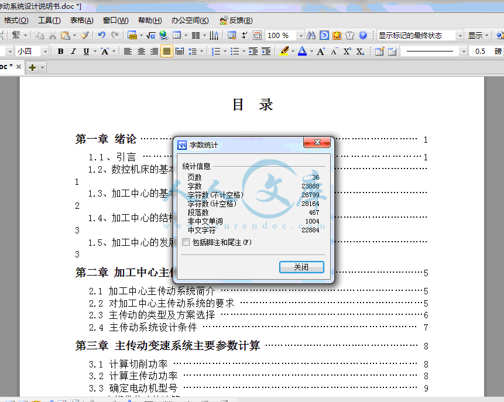Screen dimensions: 504x402
Task: Click the 0.5 磅 line weight field
Action: [486, 51]
